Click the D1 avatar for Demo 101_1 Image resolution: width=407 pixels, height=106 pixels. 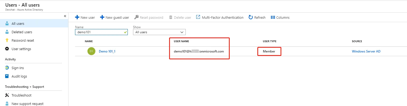tap(91, 51)
